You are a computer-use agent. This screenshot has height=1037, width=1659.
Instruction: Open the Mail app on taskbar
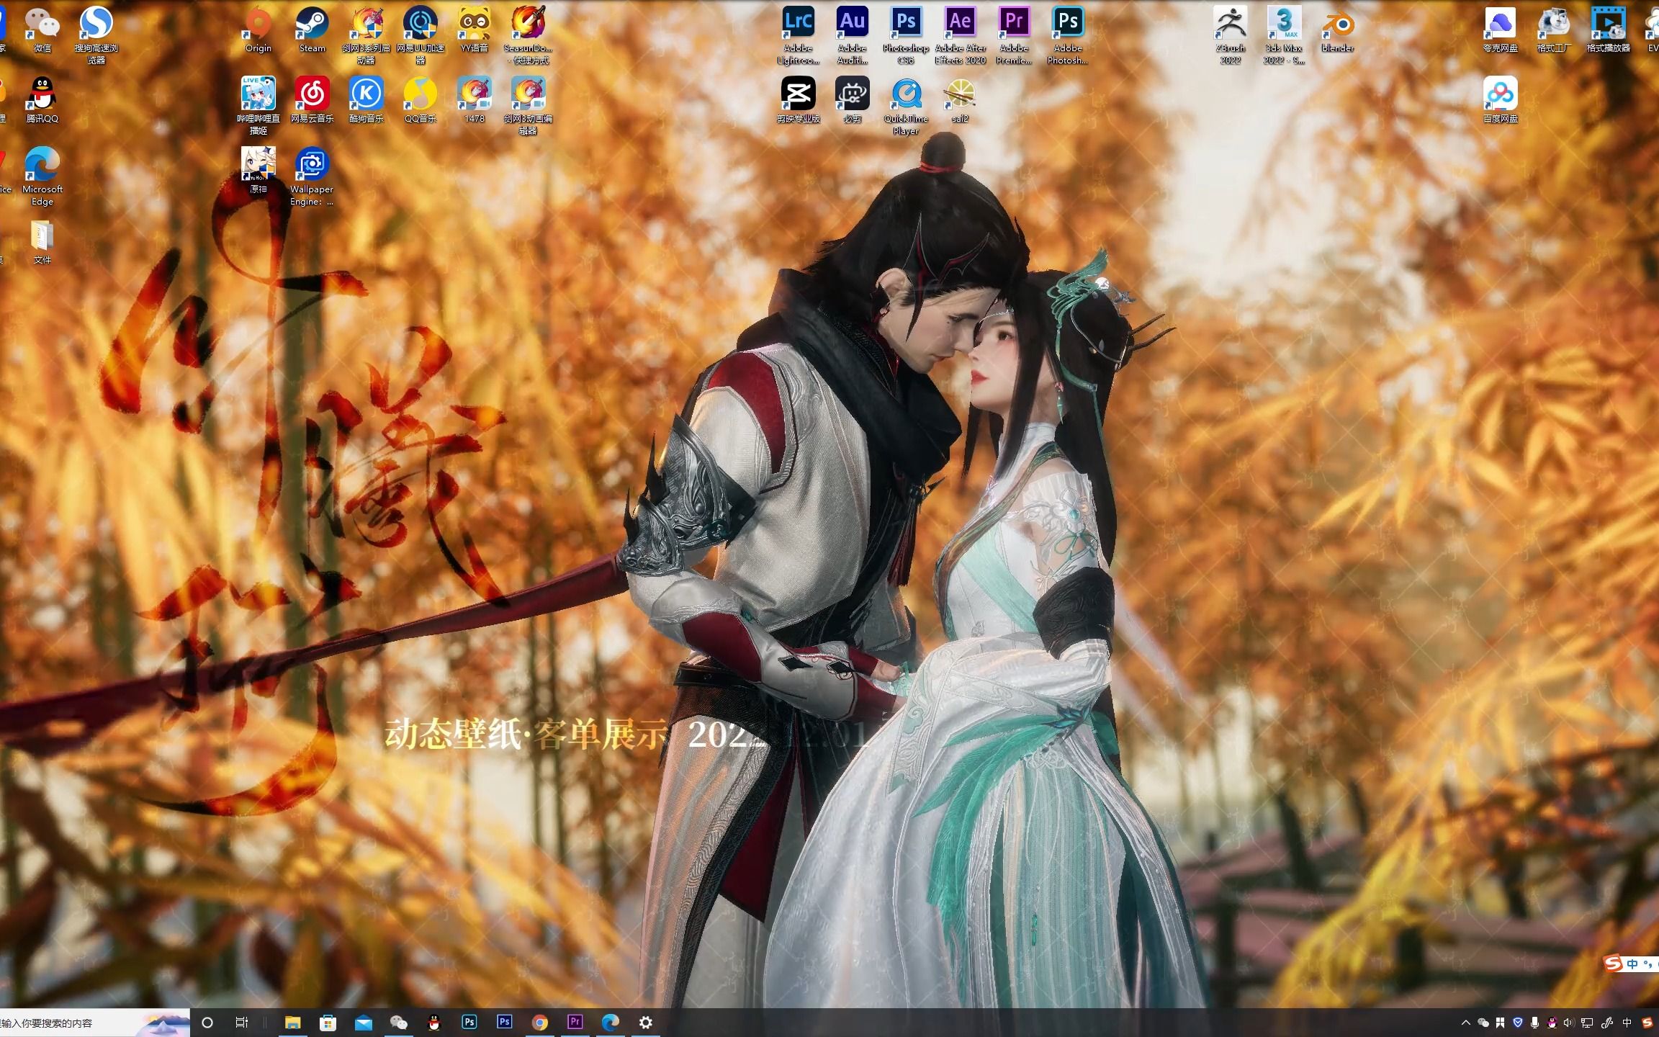click(364, 1023)
